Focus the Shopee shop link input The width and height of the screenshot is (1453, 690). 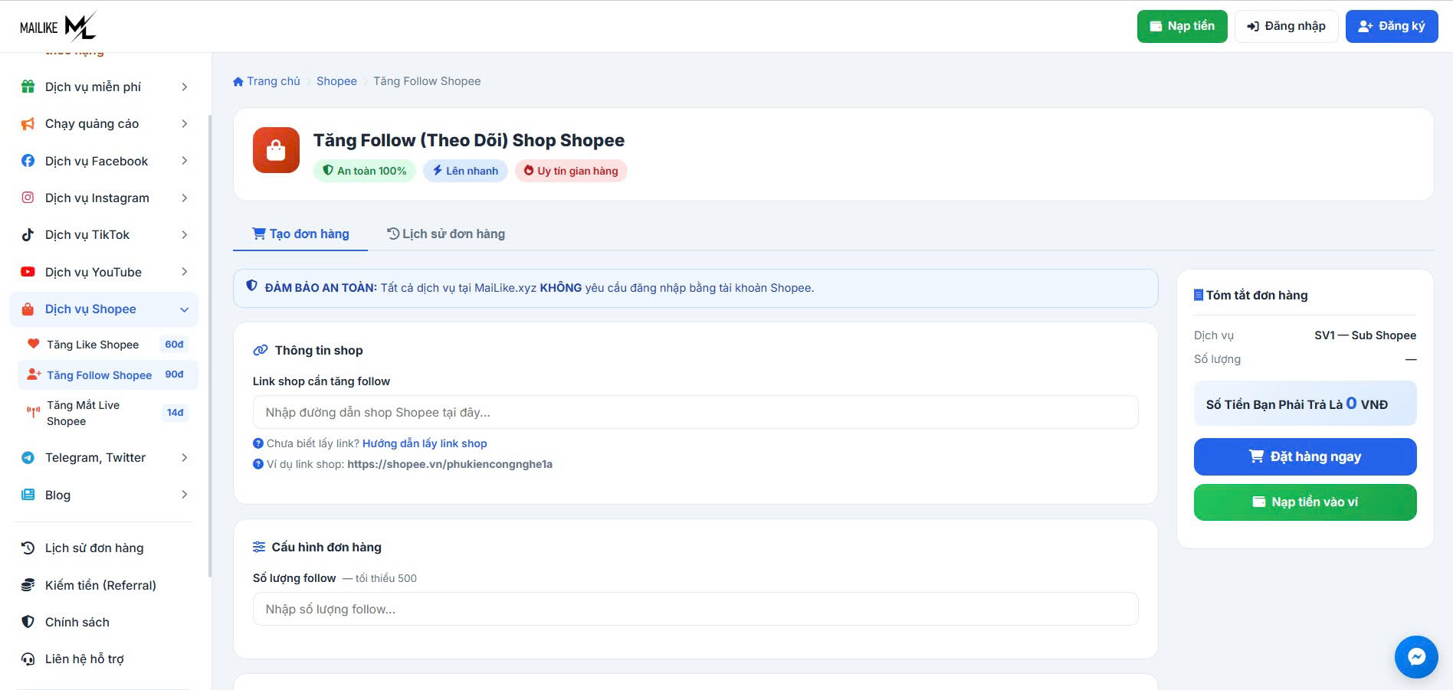tap(695, 412)
